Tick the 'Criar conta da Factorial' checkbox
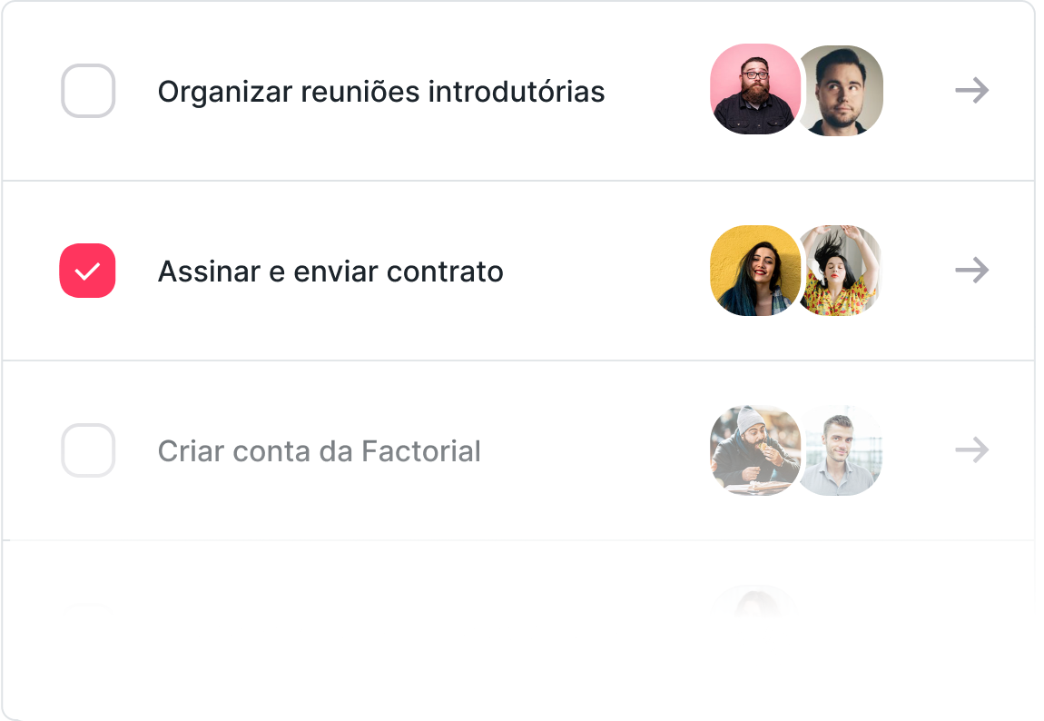 88,450
